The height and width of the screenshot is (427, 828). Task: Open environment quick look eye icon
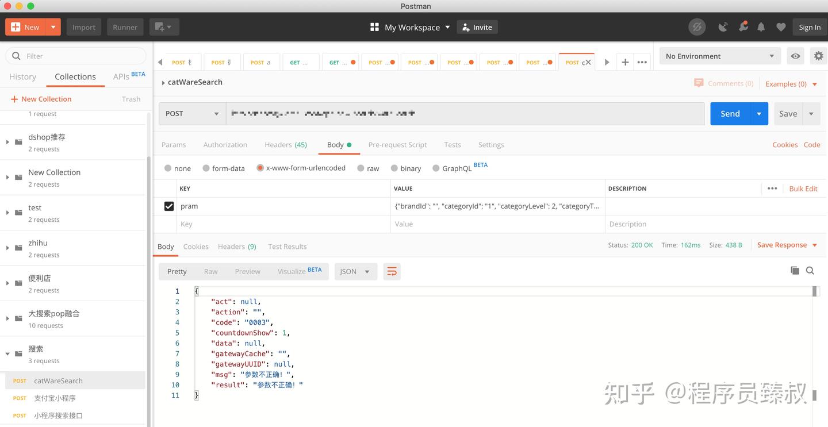(795, 56)
